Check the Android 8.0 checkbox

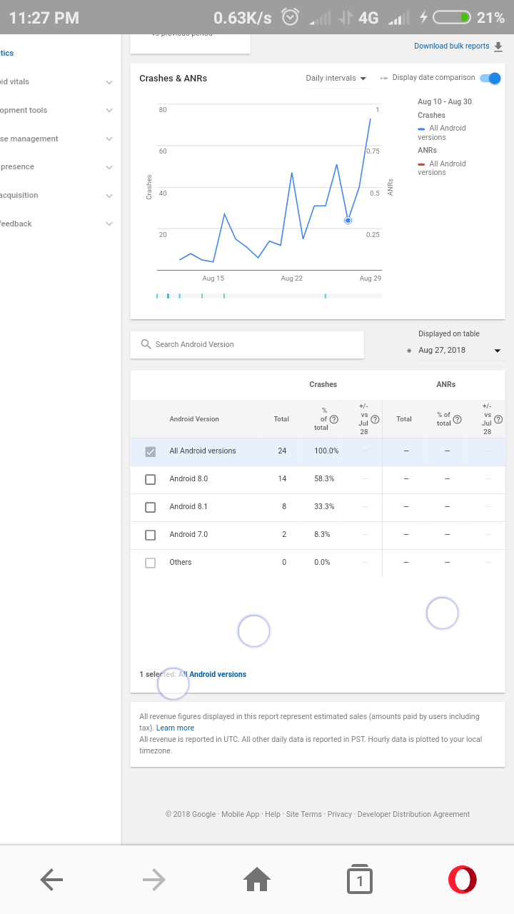150,479
